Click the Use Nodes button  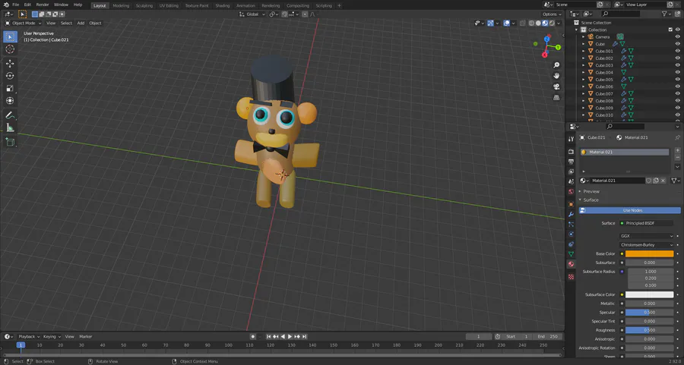coord(629,210)
